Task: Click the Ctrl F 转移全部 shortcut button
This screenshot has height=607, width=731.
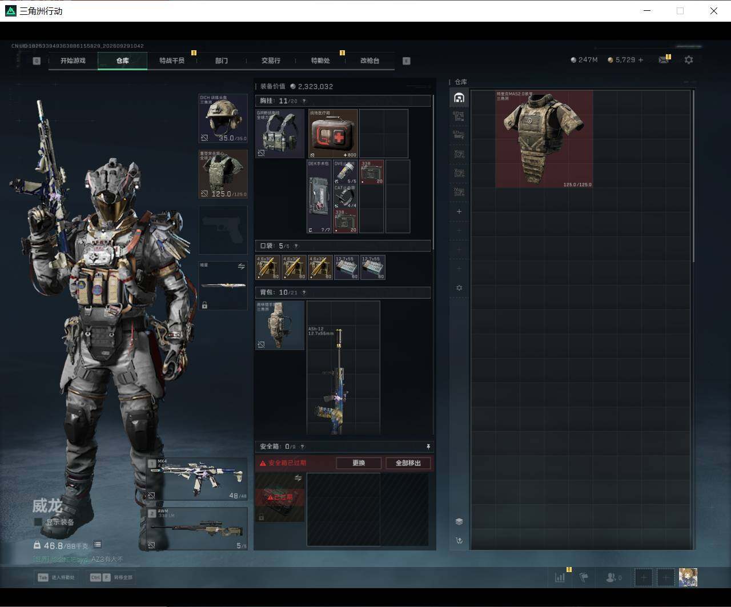Action: [111, 577]
